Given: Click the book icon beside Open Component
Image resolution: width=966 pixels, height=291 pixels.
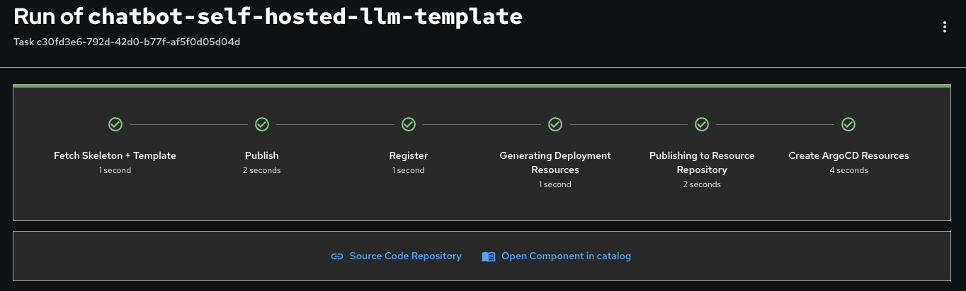Looking at the screenshot, I should pyautogui.click(x=489, y=256).
